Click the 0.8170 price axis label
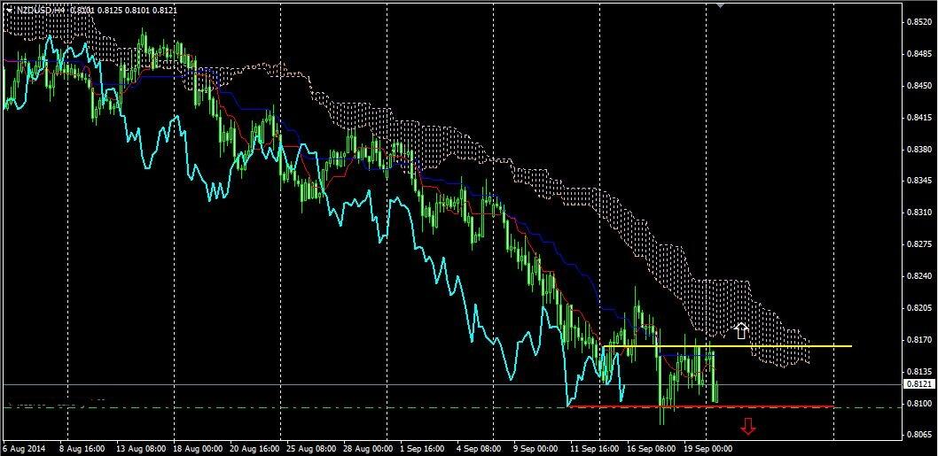This screenshot has height=456, width=938. tap(919, 340)
